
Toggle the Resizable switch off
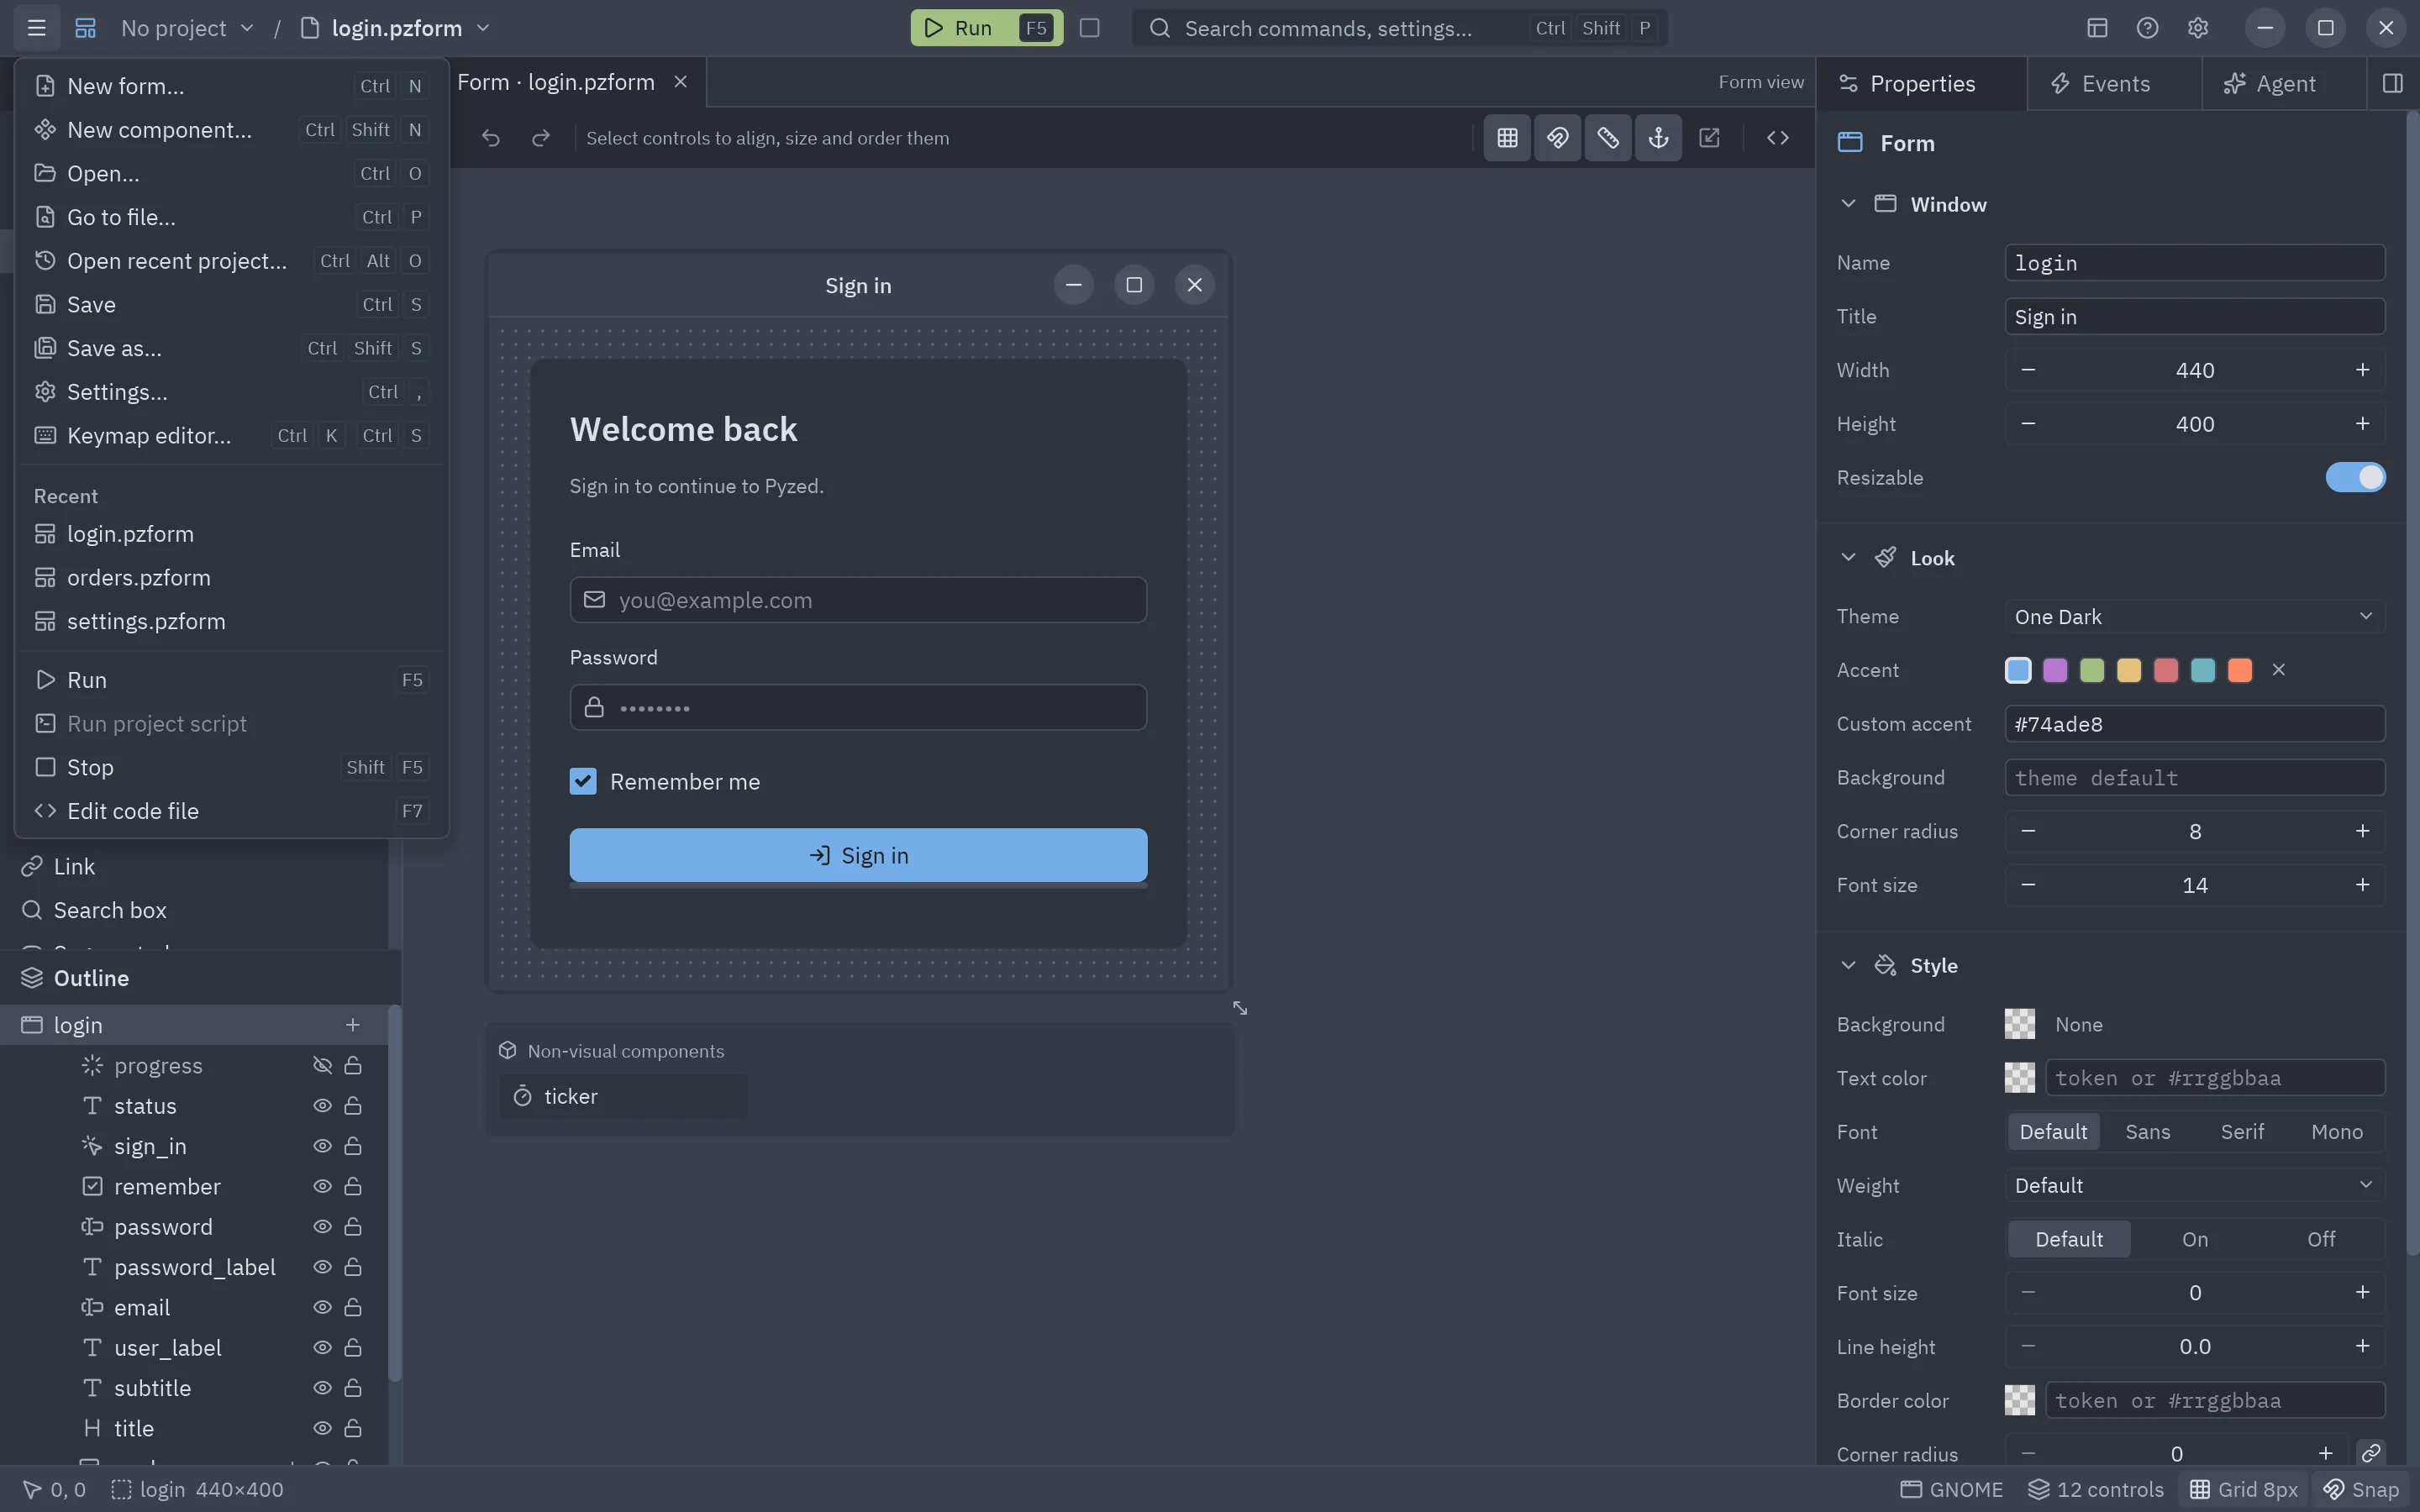[x=2355, y=477]
